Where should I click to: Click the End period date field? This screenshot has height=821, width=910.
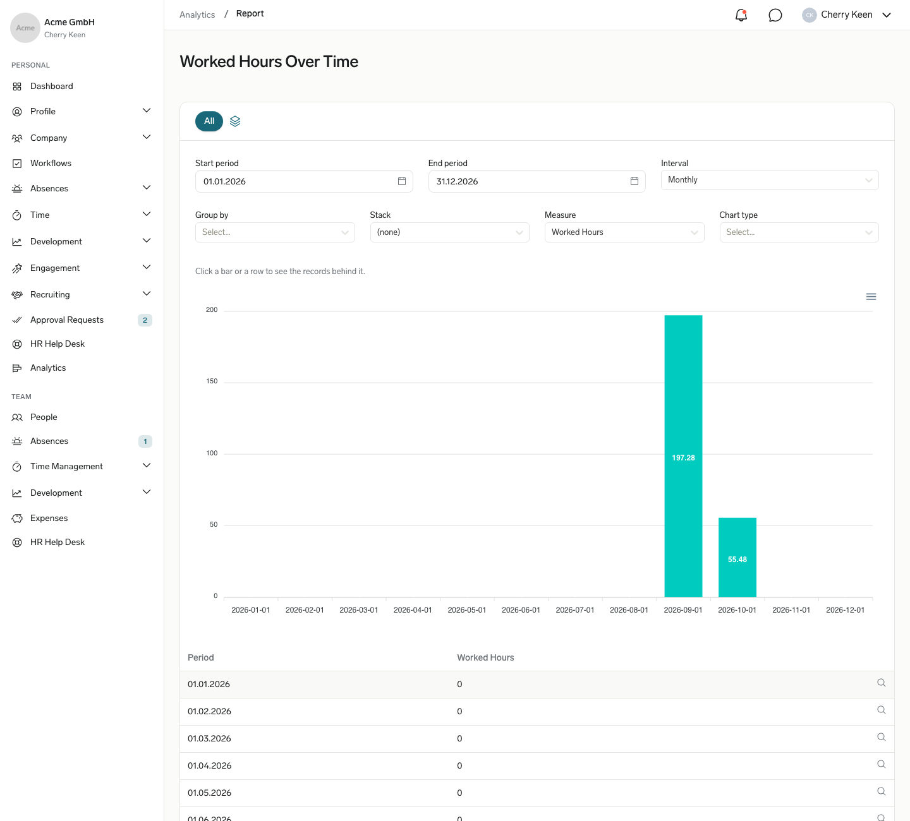(537, 181)
